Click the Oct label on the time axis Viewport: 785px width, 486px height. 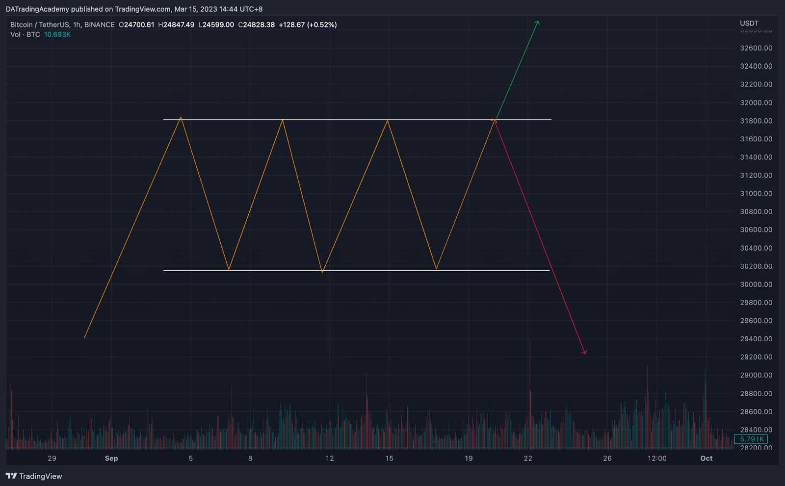point(706,458)
